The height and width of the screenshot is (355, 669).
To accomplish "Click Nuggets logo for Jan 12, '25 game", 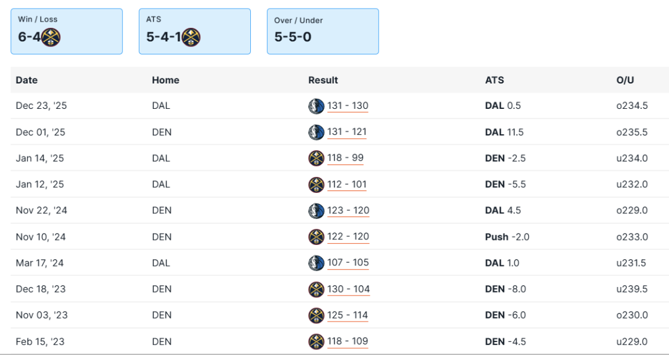I will click(316, 184).
